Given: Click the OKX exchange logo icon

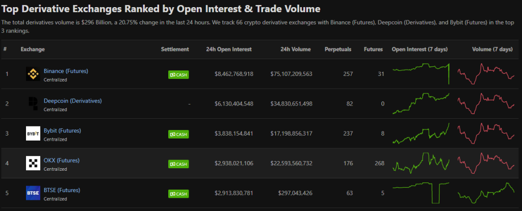Looking at the screenshot, I should tap(33, 163).
